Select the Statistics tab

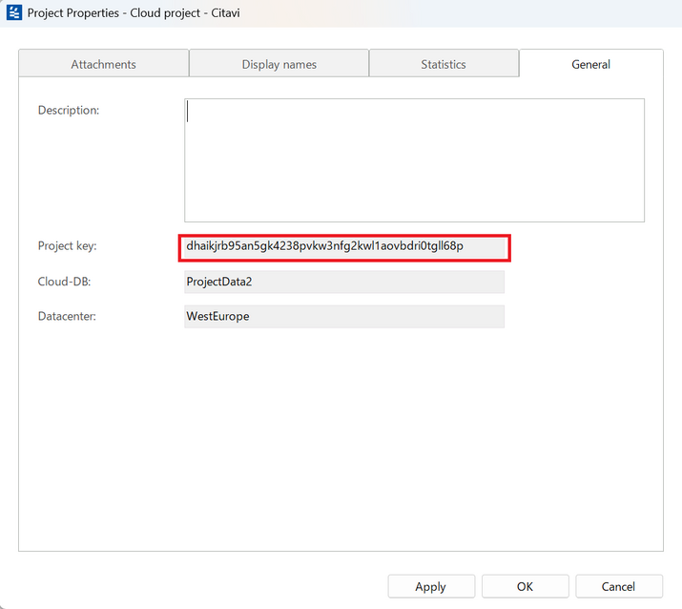(x=444, y=64)
